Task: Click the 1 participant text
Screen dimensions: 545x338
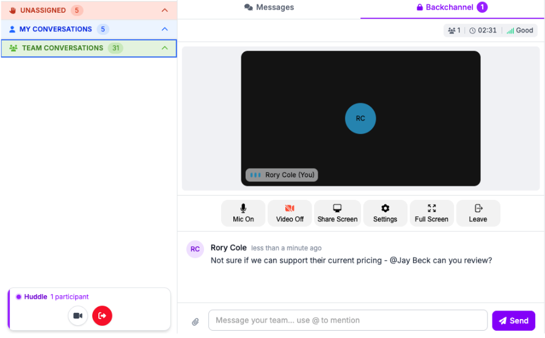Action: click(70, 296)
